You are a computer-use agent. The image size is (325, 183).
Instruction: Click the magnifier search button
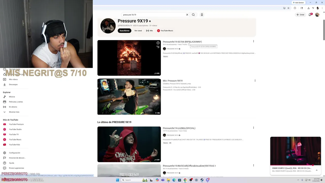[x=193, y=15]
